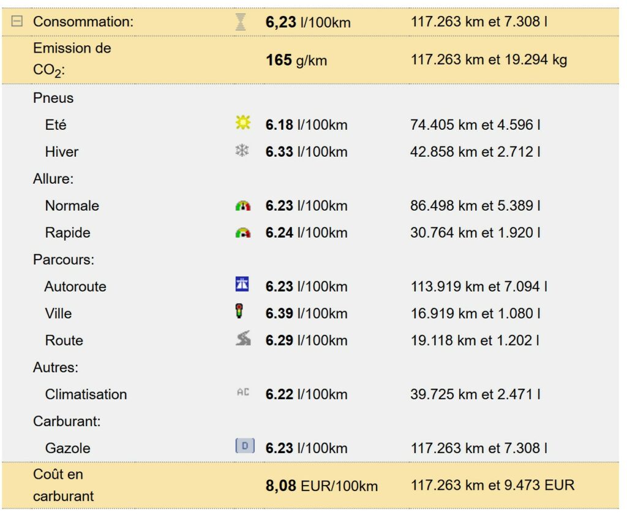Select the Emission de CO2 row label

tap(72, 59)
